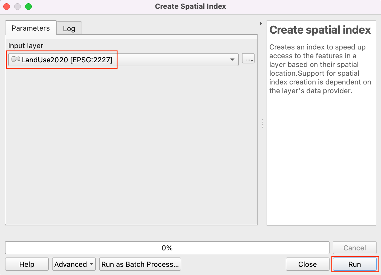Click Run as Batch Process button
This screenshot has height=275, width=381.
coord(140,264)
